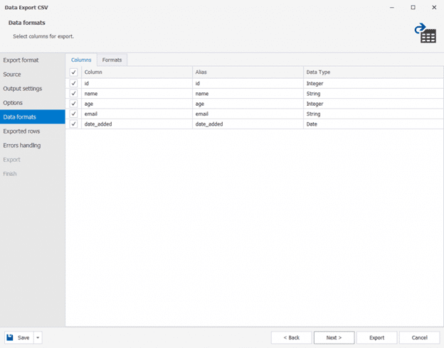Toggle the select-all columns header checkbox

pyautogui.click(x=73, y=72)
